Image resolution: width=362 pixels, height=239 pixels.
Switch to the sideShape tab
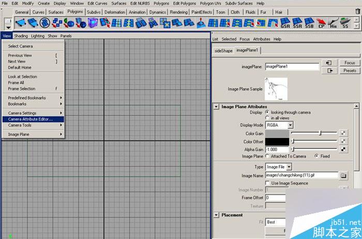(x=223, y=51)
